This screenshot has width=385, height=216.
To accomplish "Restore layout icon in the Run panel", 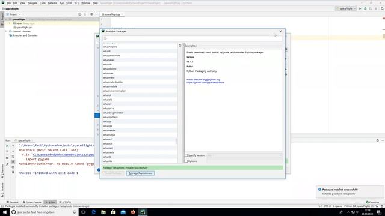I will pyautogui.click(x=7, y=158).
